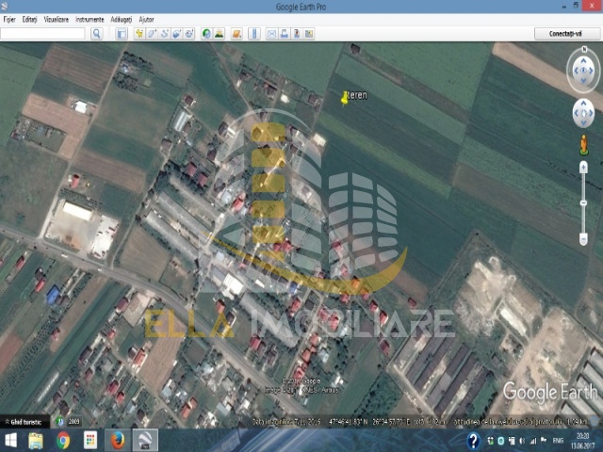Click the Conectați-vă sign in button
The image size is (603, 452).
tap(567, 34)
